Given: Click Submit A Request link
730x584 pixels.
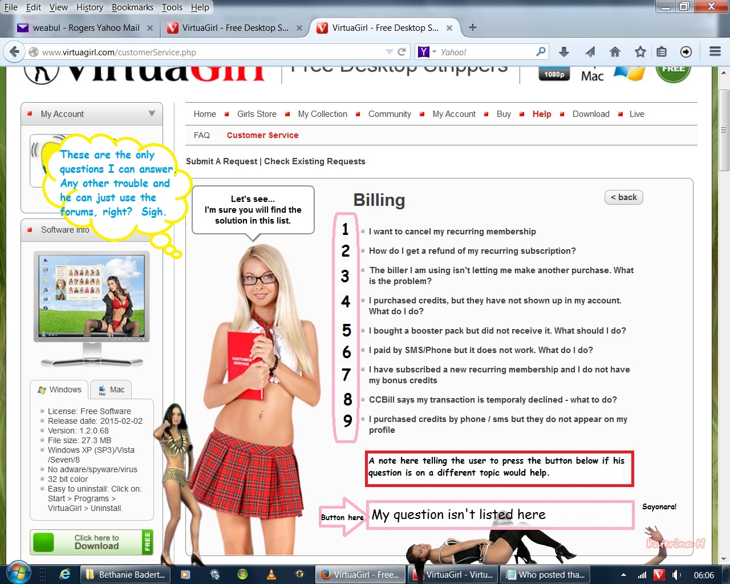Looking at the screenshot, I should tap(222, 161).
